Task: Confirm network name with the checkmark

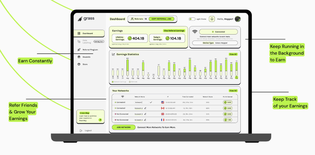Action: click(151, 102)
